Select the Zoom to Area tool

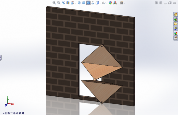pyautogui.click(x=59, y=3)
